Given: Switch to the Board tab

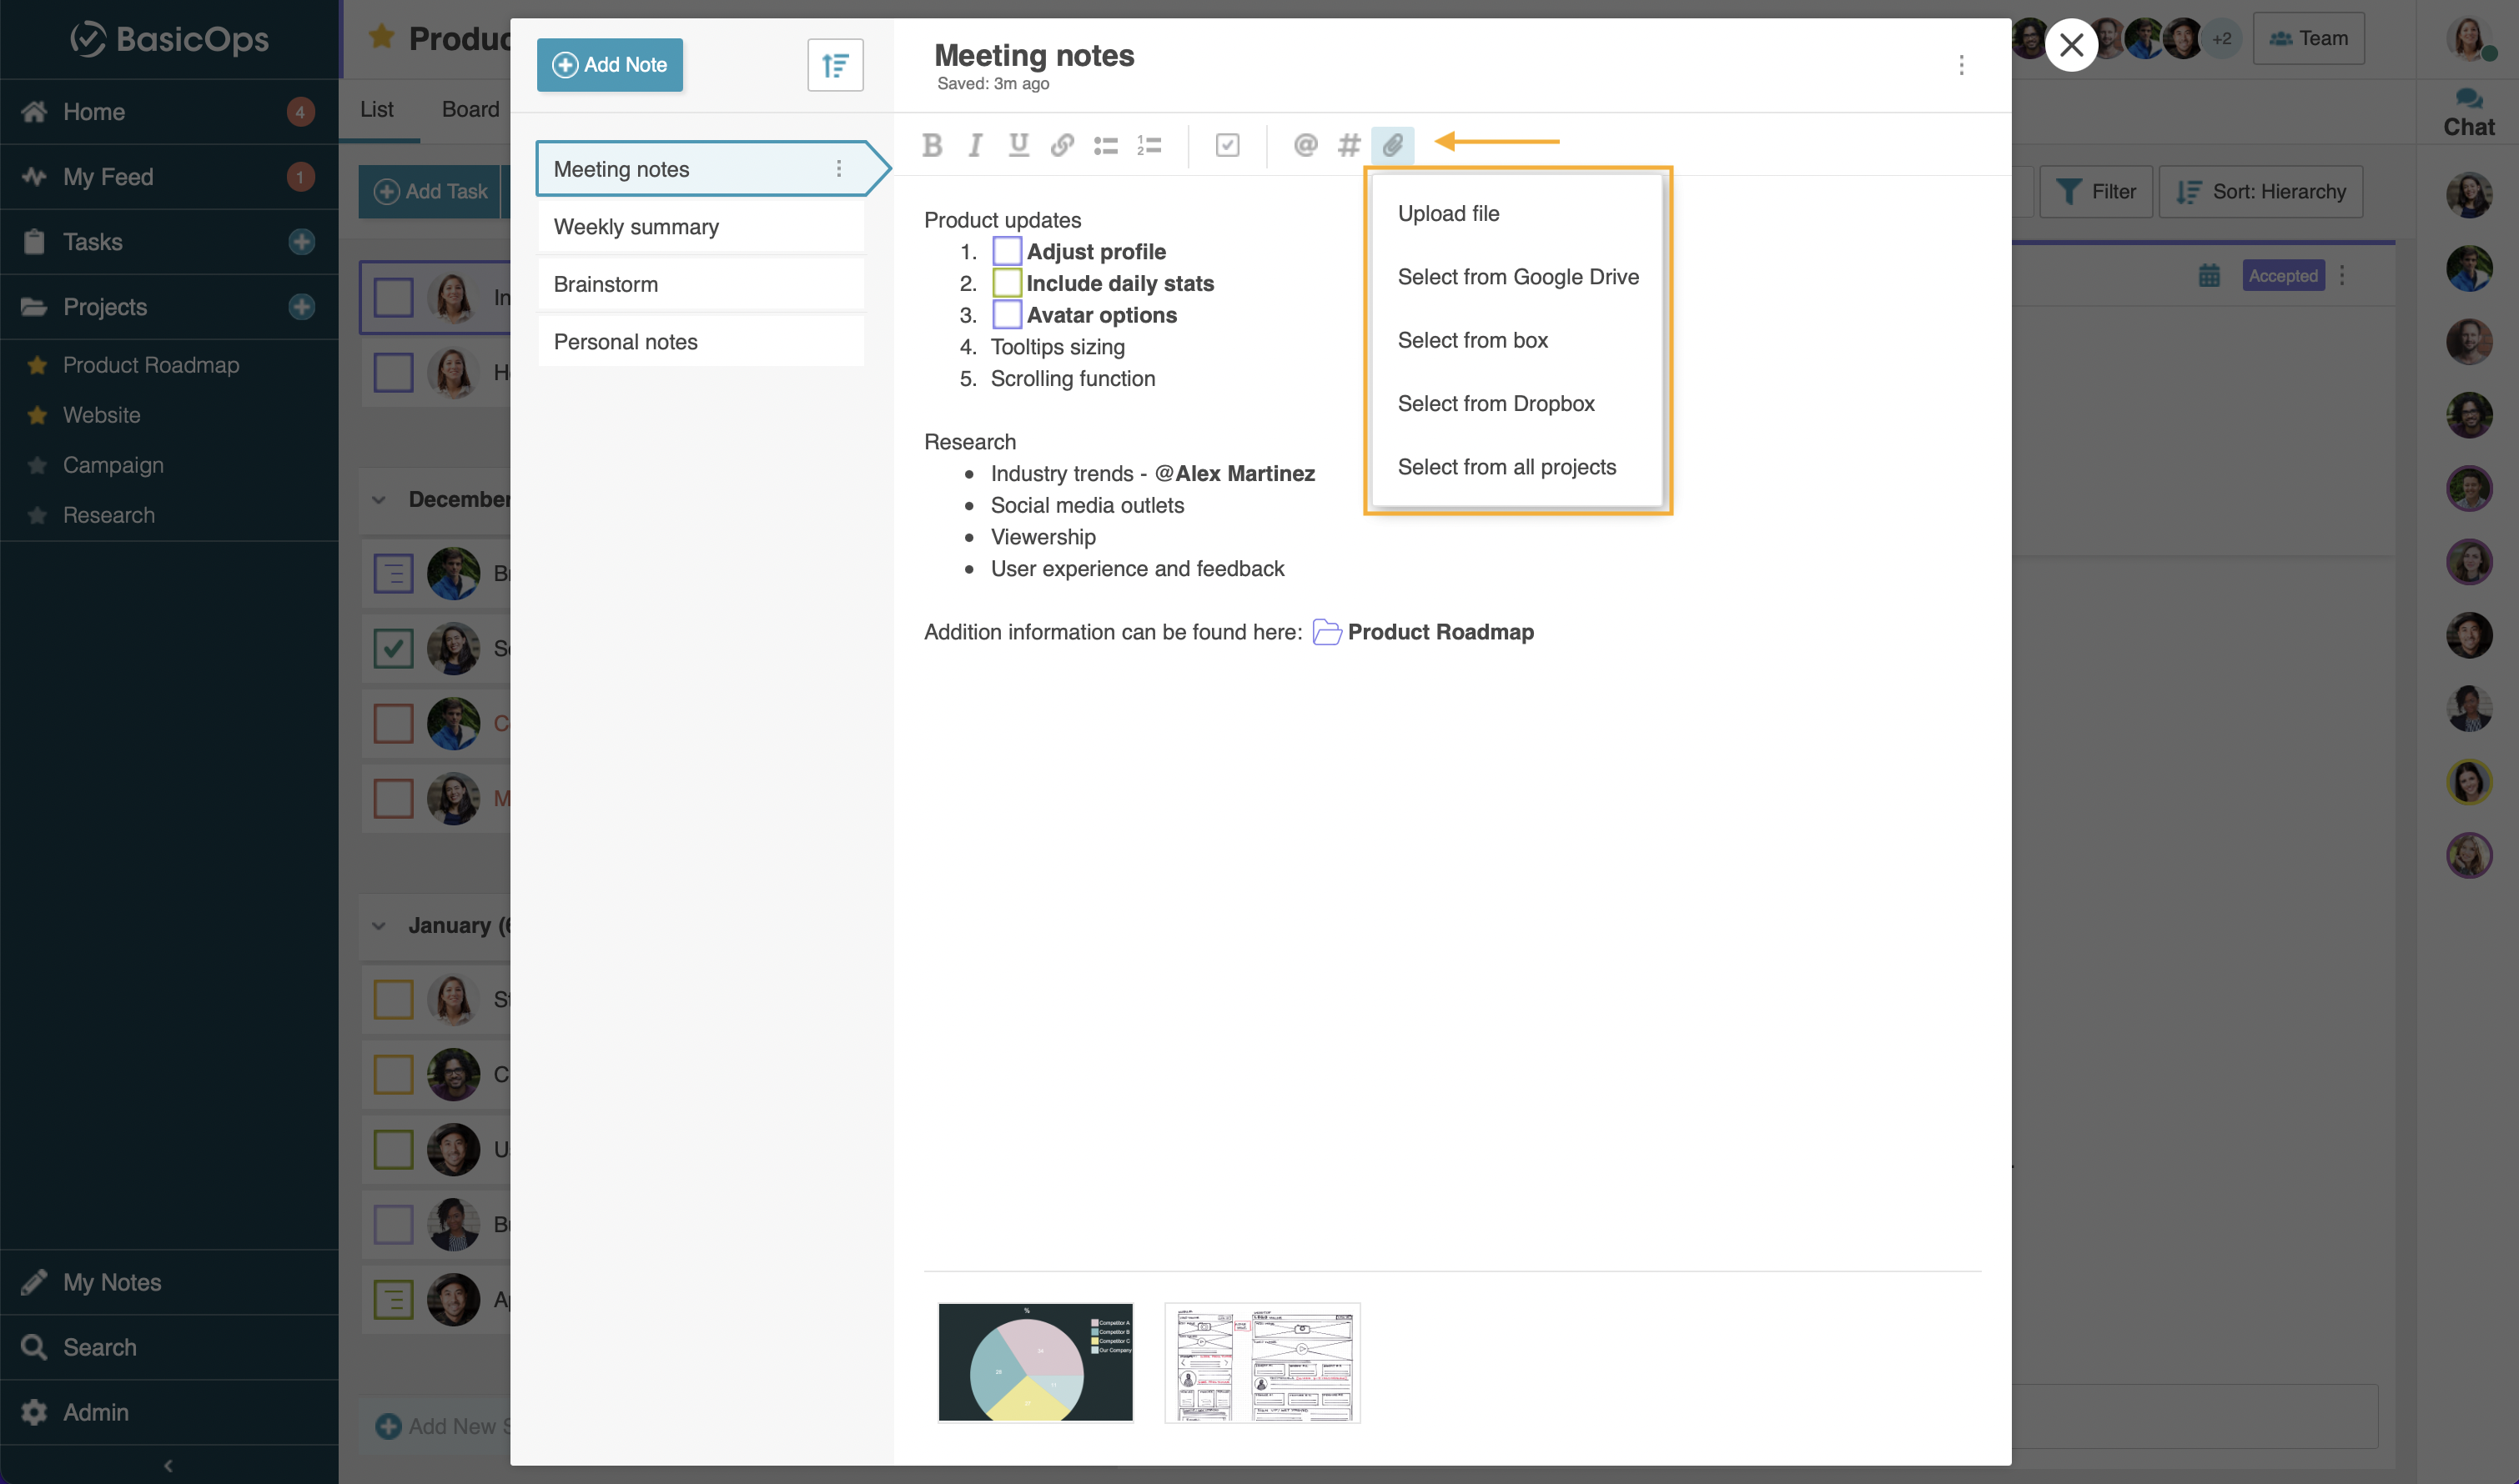Looking at the screenshot, I should tap(470, 109).
